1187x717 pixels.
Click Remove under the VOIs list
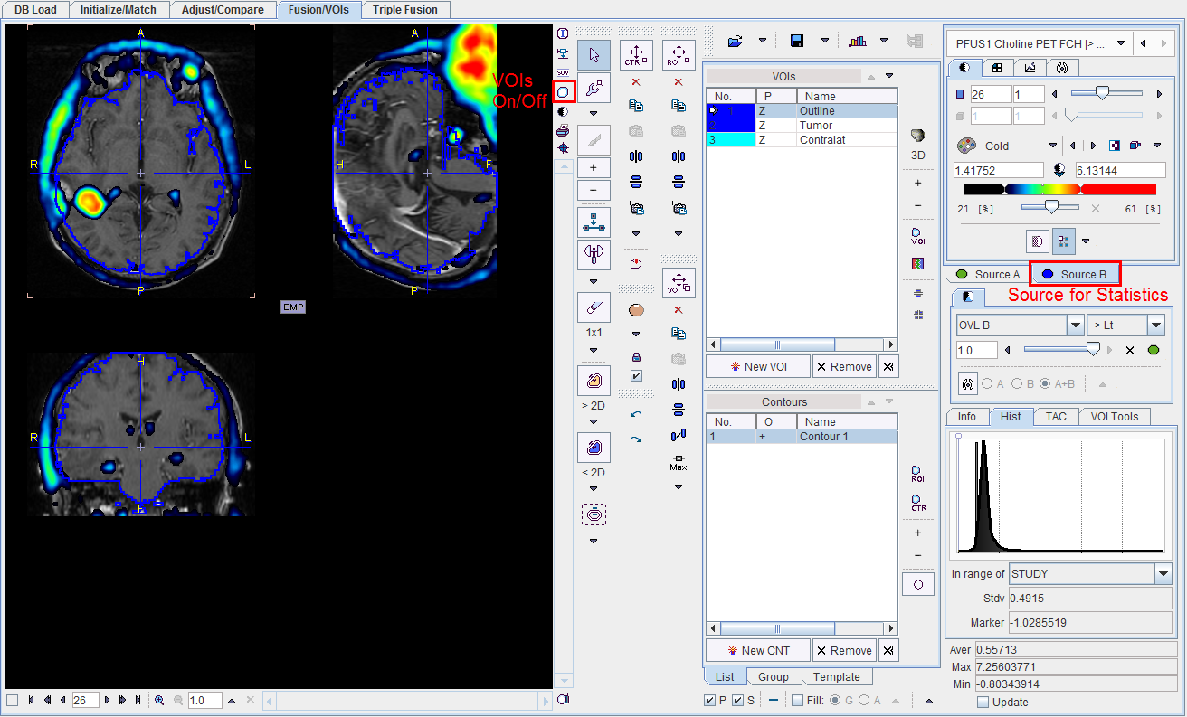pos(844,366)
